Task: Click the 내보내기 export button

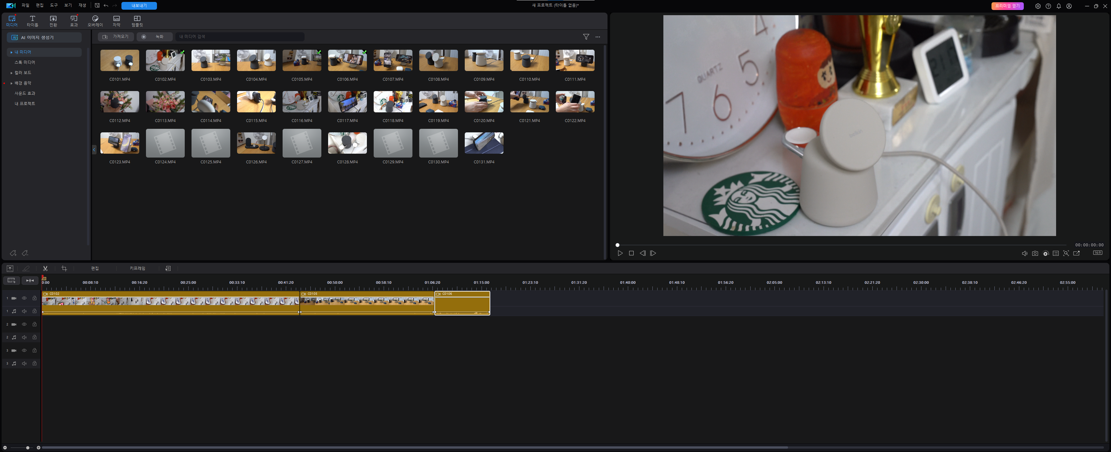Action: pyautogui.click(x=139, y=5)
